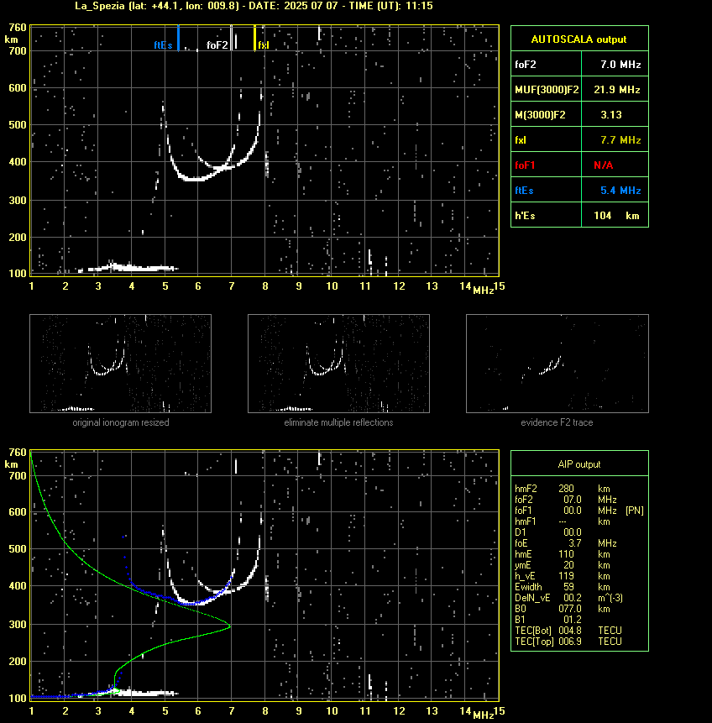Click the MUF(3000)F2 value '21.9 MHz'

pos(617,90)
